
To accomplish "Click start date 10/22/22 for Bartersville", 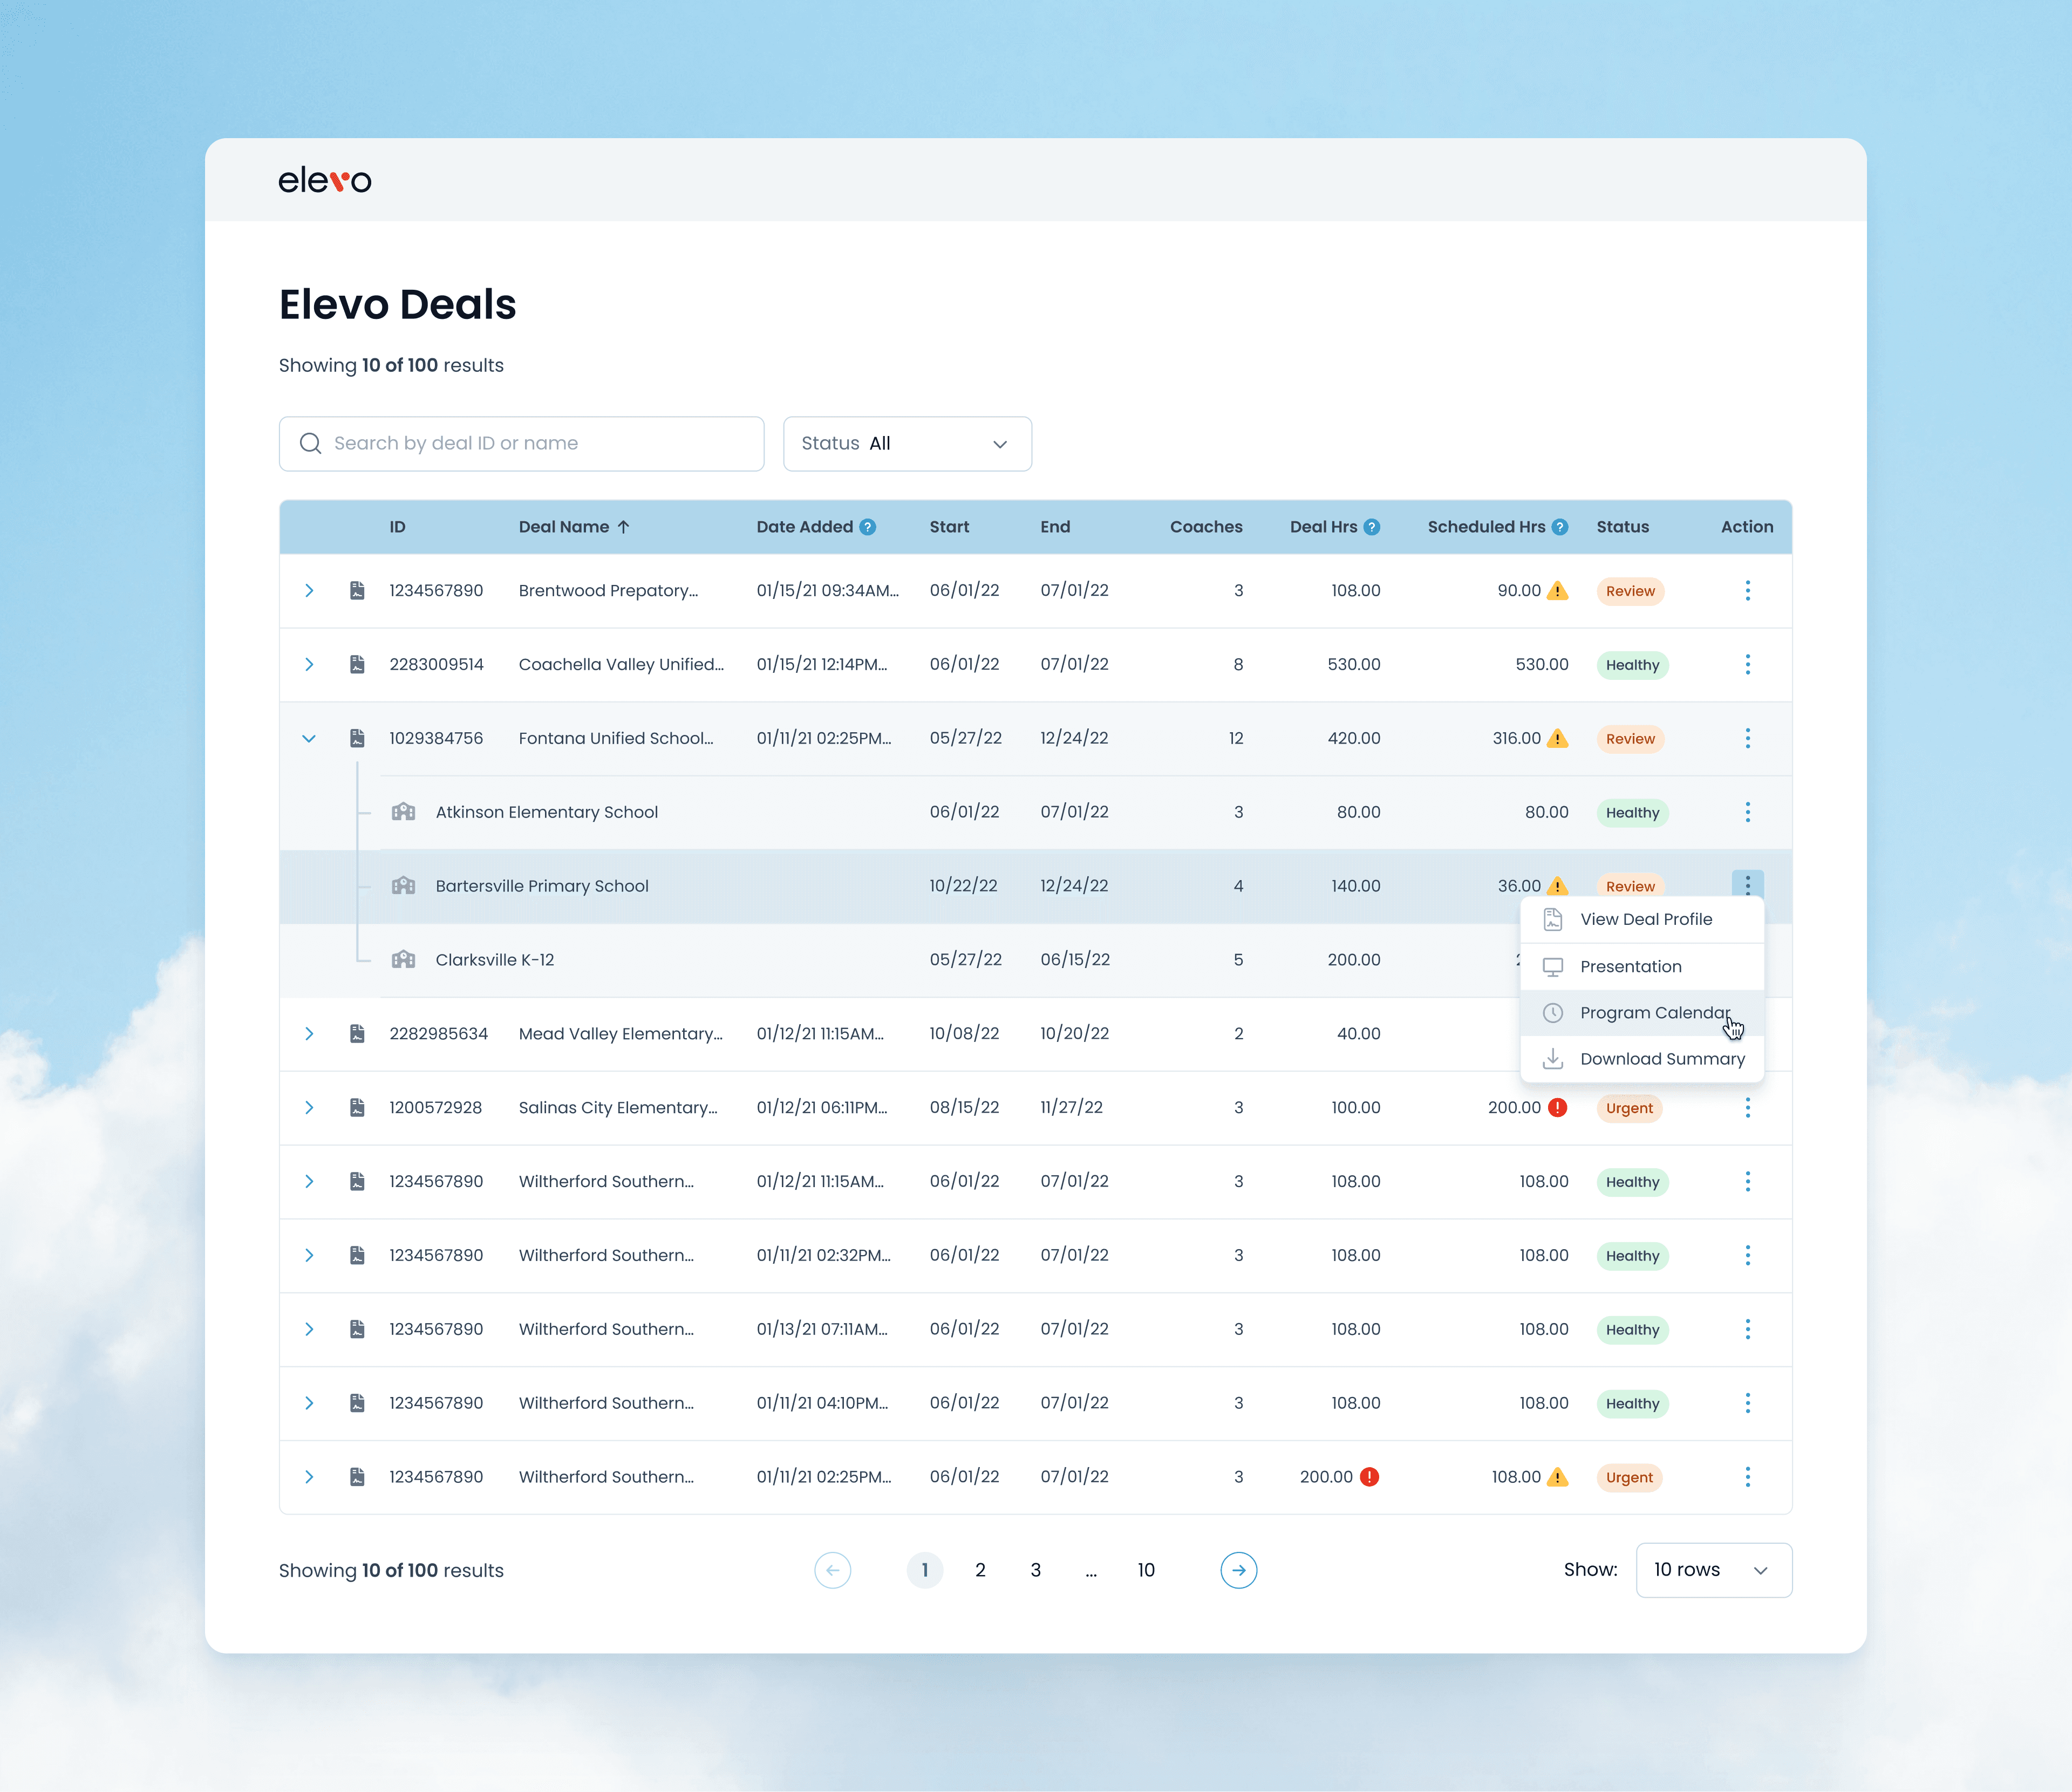I will (963, 886).
